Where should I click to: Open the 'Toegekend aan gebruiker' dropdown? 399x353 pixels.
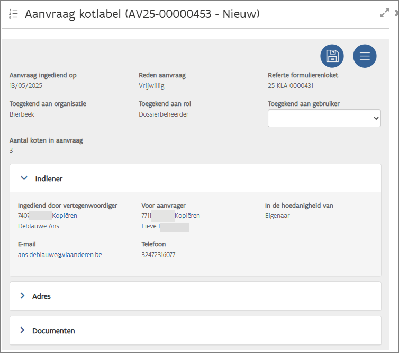coord(324,118)
